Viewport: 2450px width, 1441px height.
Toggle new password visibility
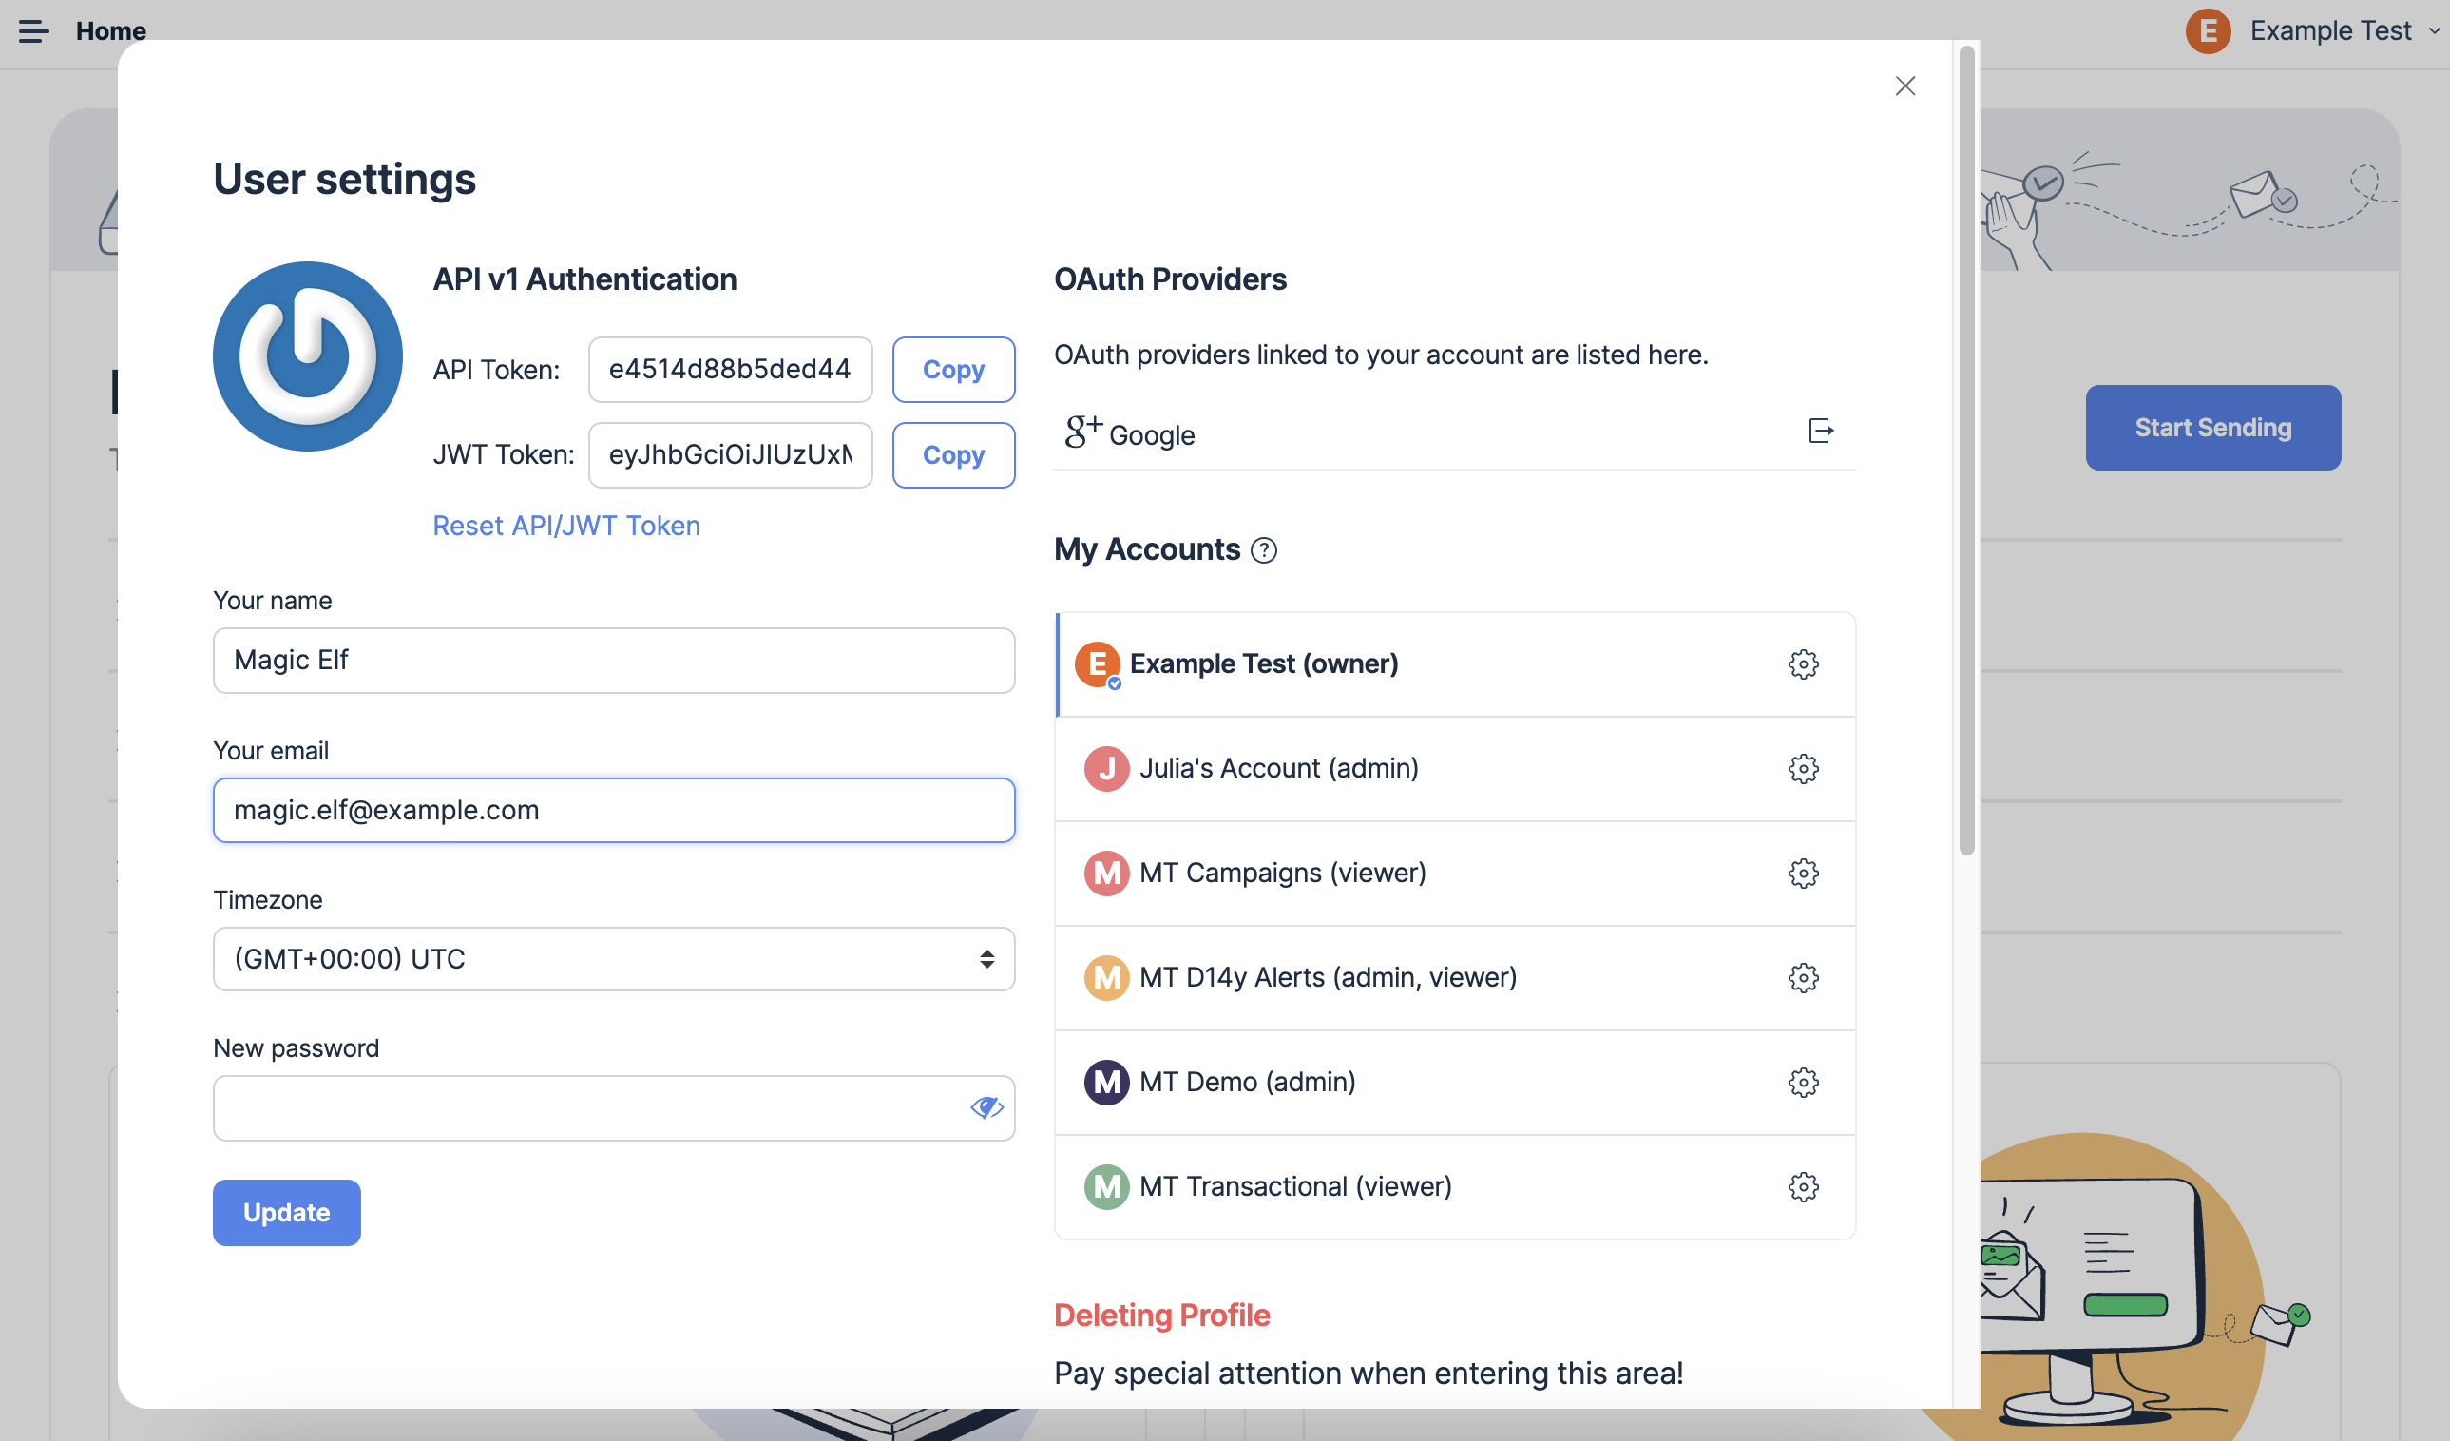click(x=986, y=1107)
